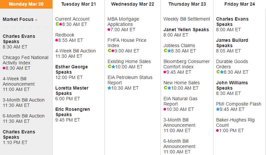
Task: Click the green C icon under Jobless Claims
Action: [x=165, y=51]
